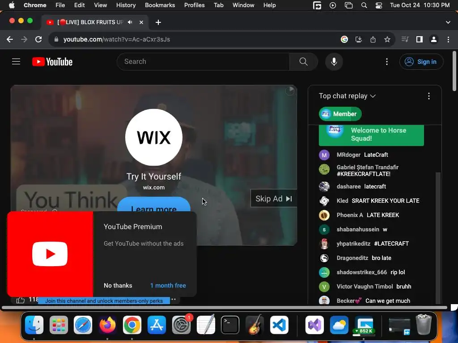Viewport: 458px width, 343px height.
Task: Click the YouTube Premium red logo image
Action: click(x=50, y=254)
